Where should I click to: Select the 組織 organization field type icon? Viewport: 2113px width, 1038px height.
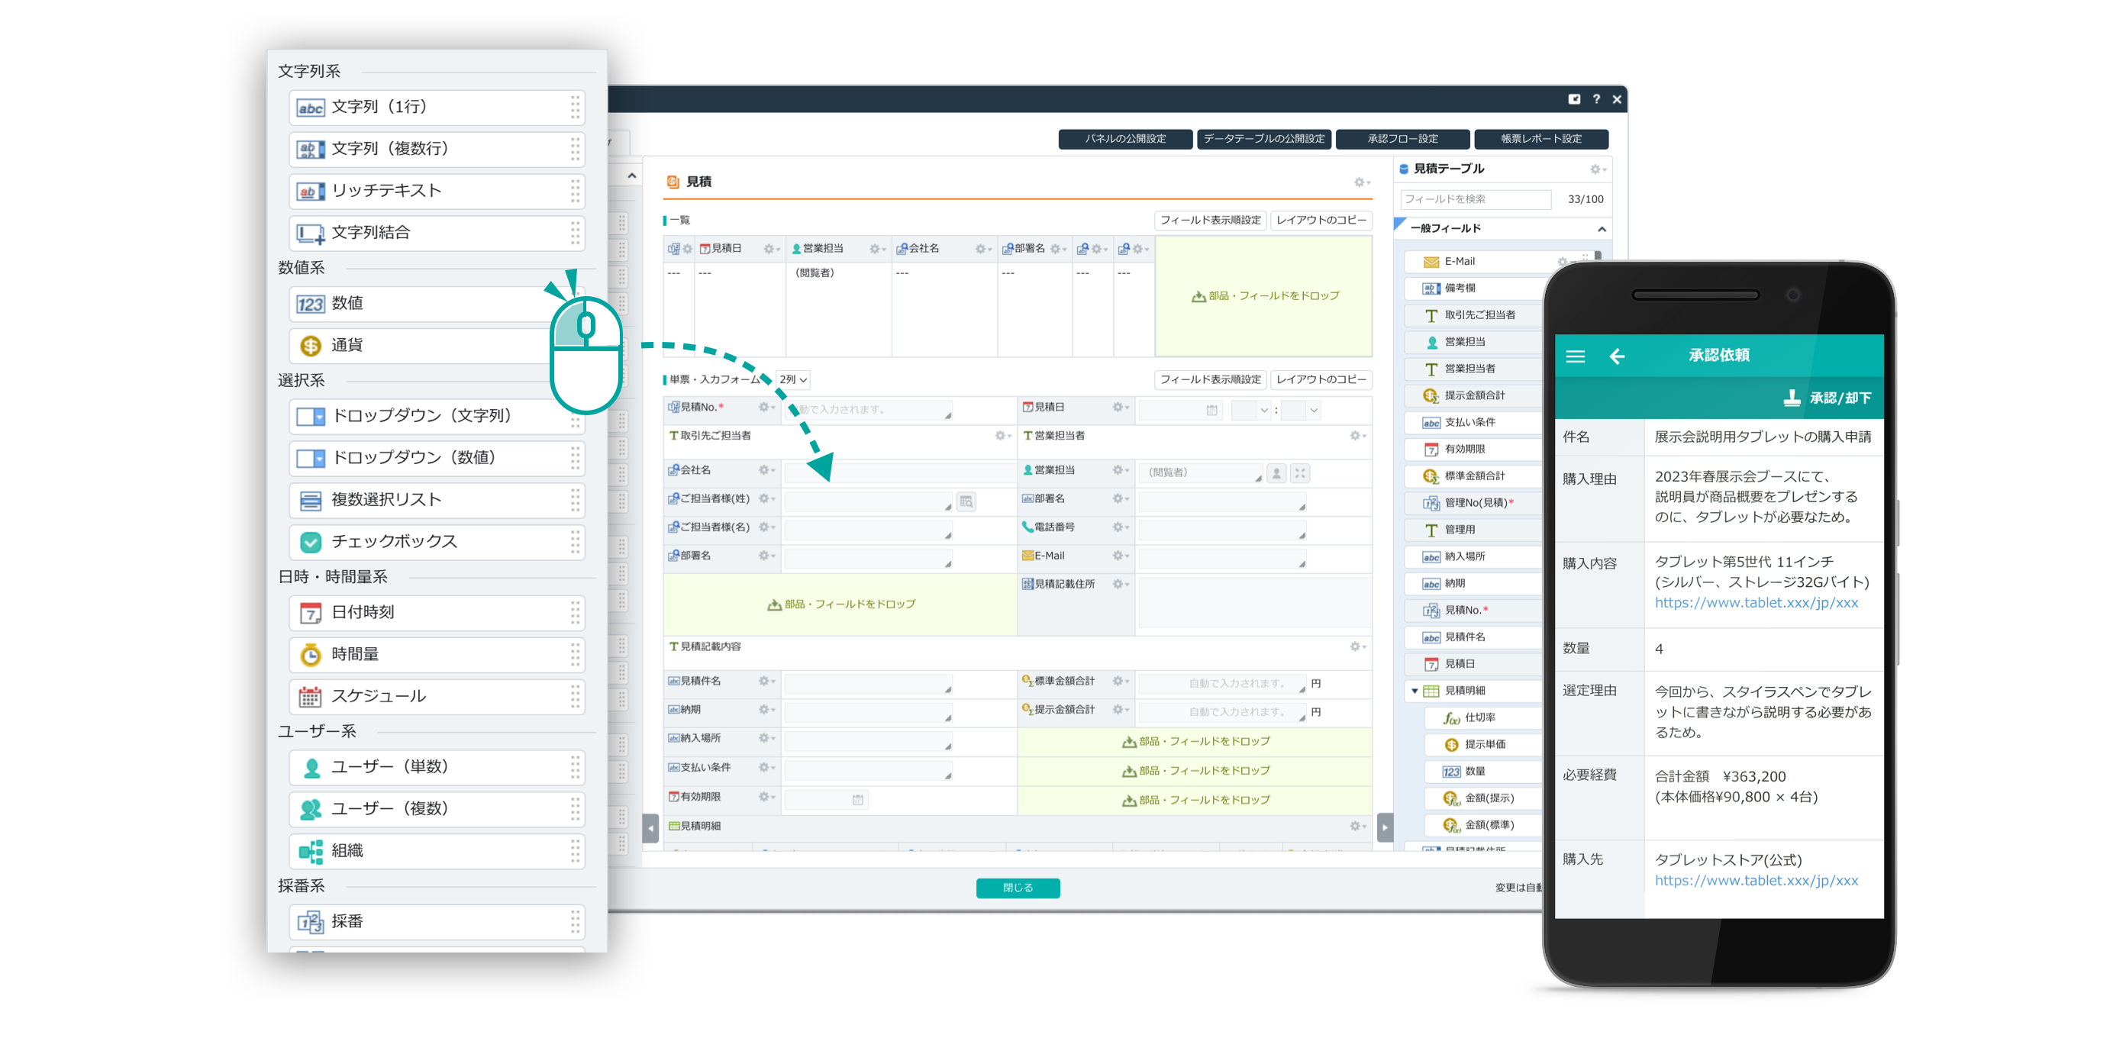point(309,850)
